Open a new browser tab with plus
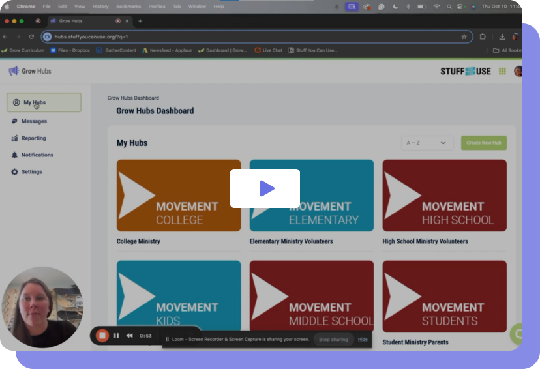Viewport: 540px width, 369px height. (x=140, y=21)
